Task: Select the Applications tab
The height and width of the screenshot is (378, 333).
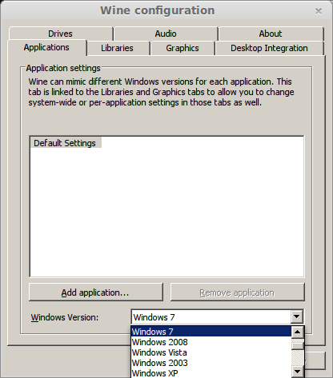Action: click(46, 47)
